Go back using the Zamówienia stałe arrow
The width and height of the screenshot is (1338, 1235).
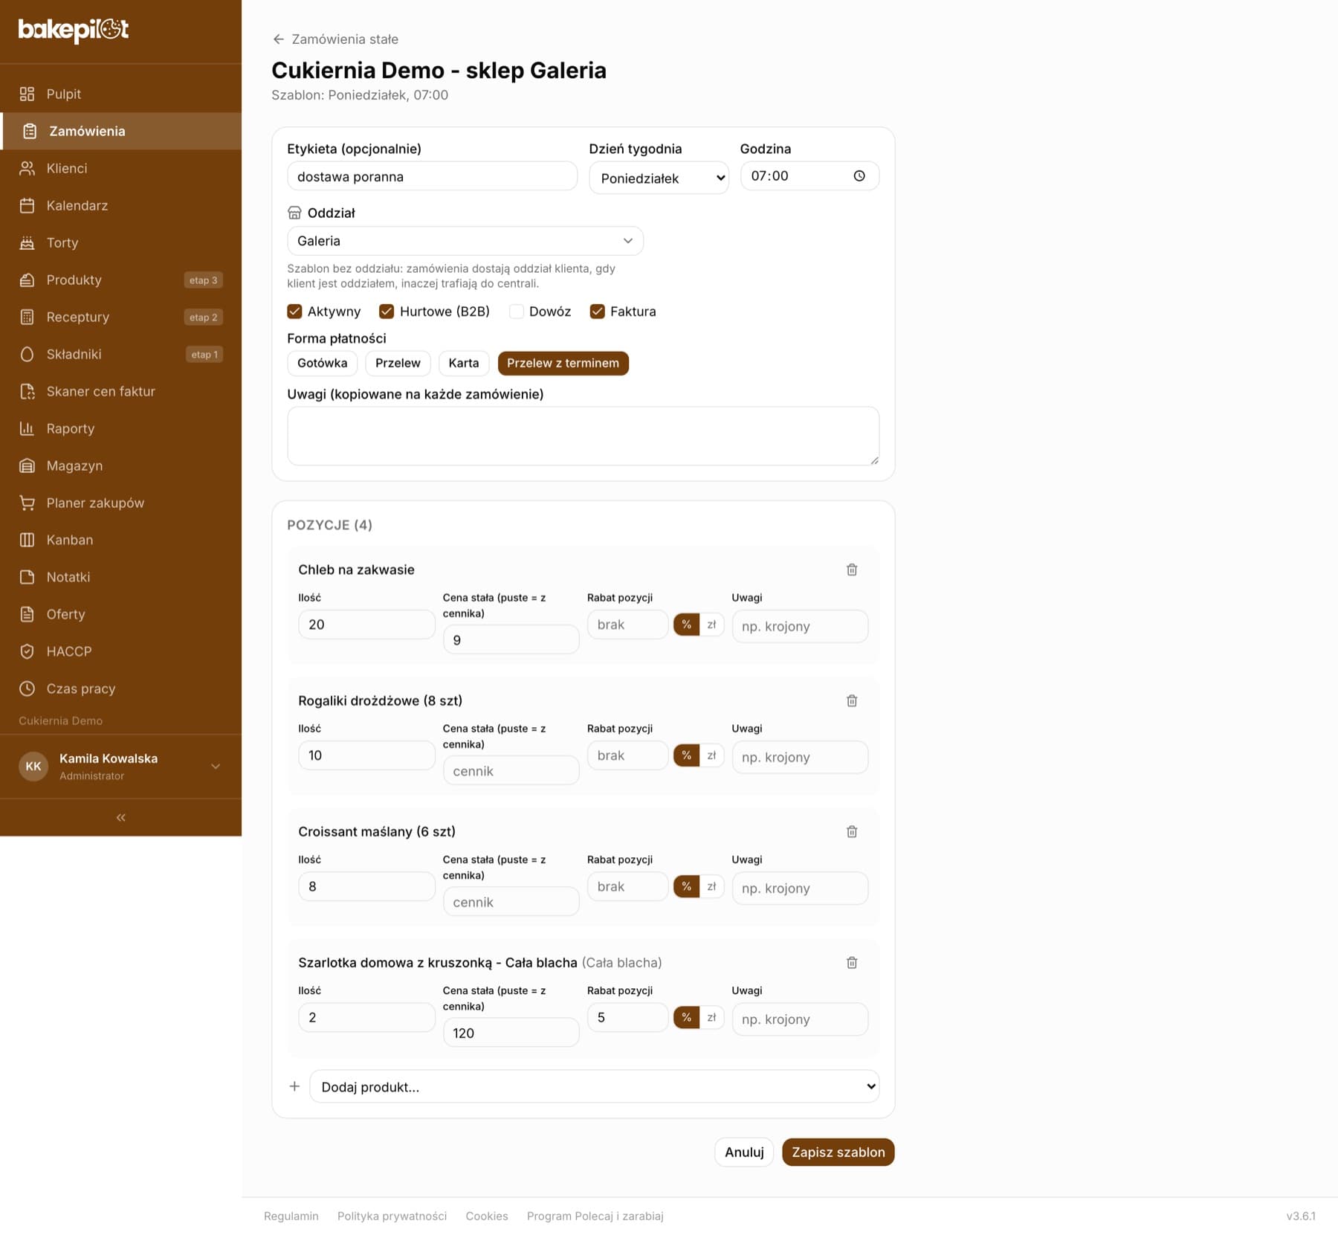(278, 39)
